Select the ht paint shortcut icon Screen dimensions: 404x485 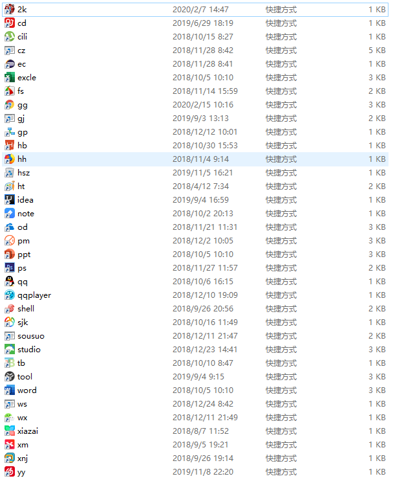[x=10, y=186]
